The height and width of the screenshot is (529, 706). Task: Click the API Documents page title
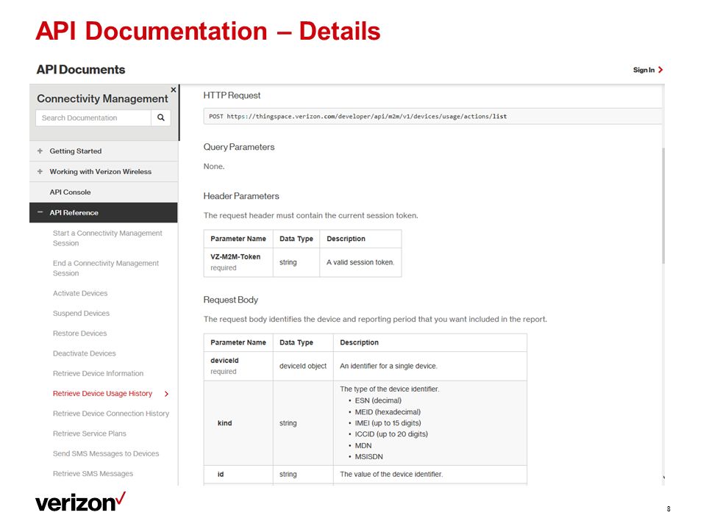click(81, 70)
